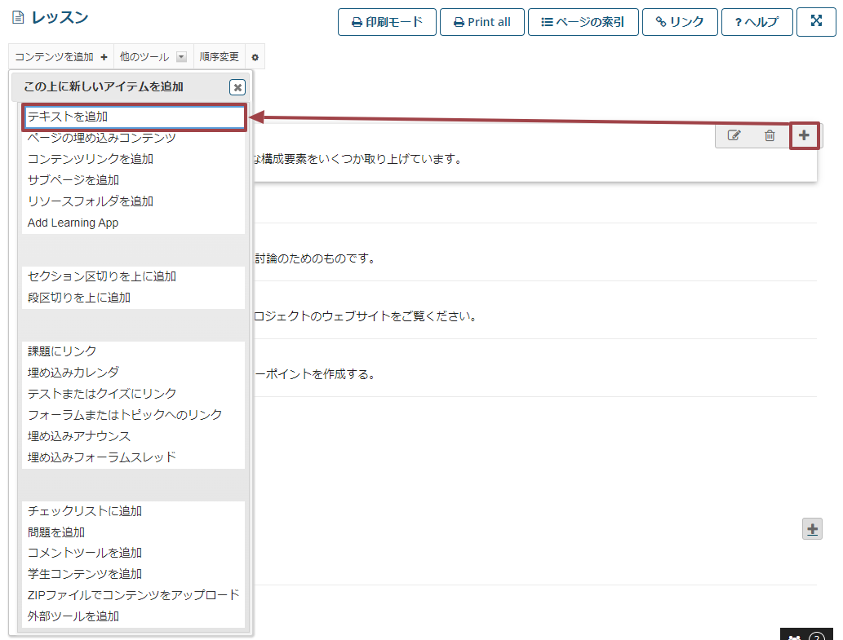Click the edit pencil icon on the item
The image size is (843, 640).
[734, 135]
